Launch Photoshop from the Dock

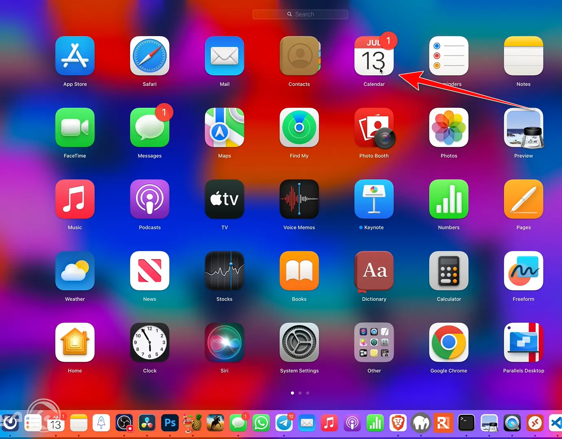169,423
